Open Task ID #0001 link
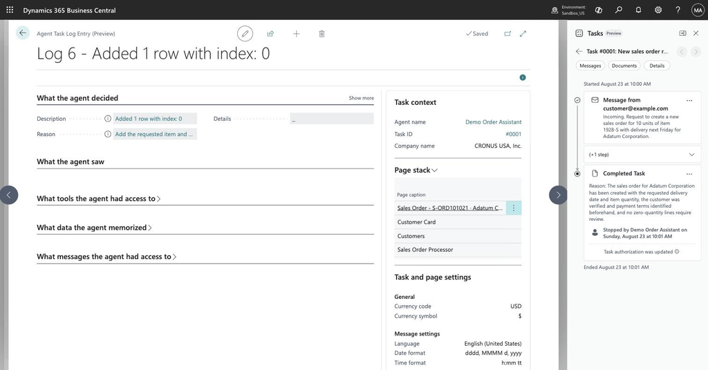Screen dimensions: 708x370 (x=514, y=135)
